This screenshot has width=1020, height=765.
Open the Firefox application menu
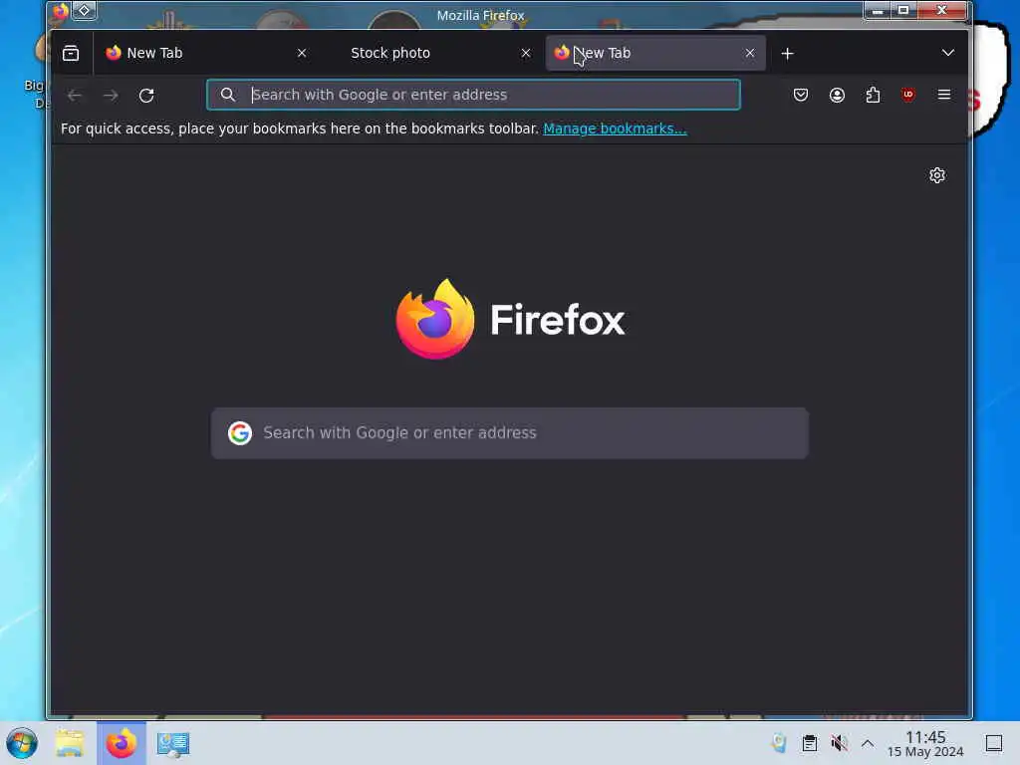point(944,95)
